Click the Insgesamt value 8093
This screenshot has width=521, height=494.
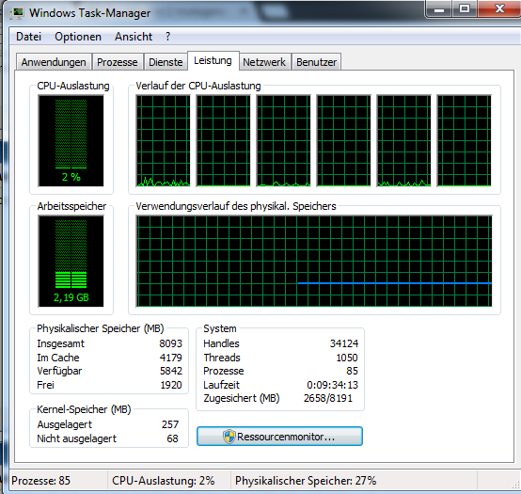click(170, 343)
